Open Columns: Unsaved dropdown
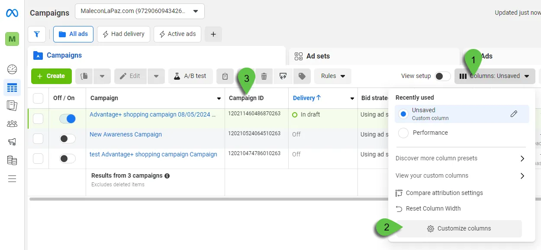 495,76
